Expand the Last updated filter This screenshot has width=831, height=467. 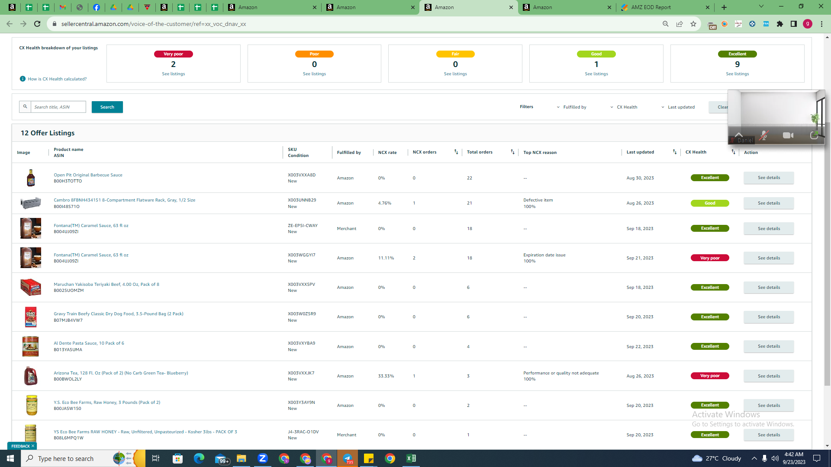click(x=678, y=107)
